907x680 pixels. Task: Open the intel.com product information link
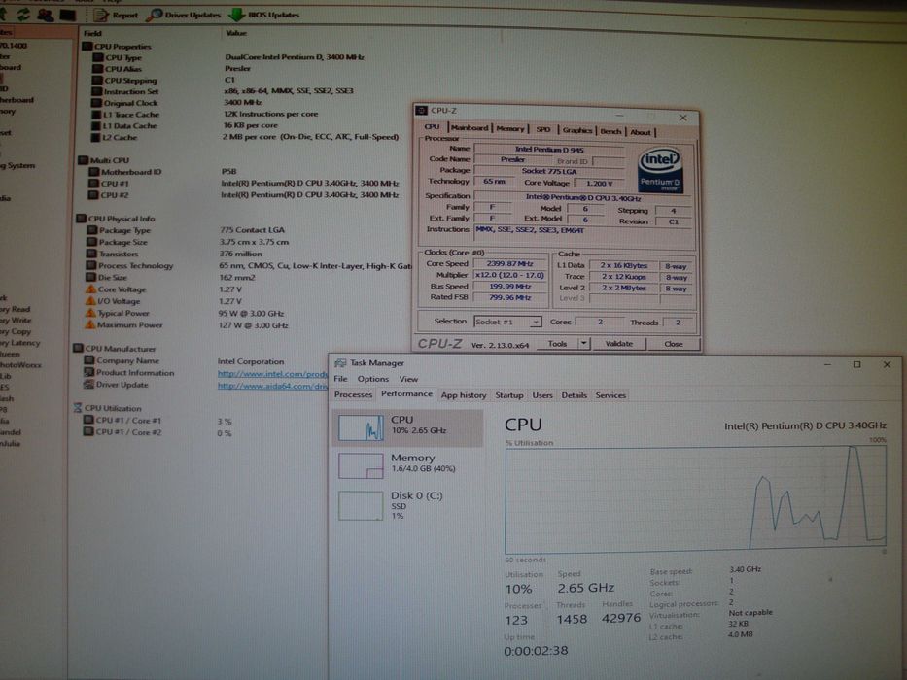tap(272, 374)
